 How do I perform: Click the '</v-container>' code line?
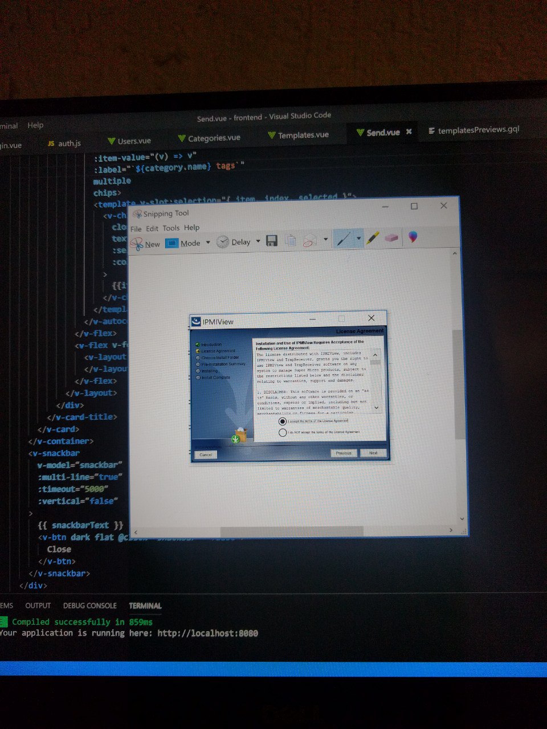(x=61, y=441)
